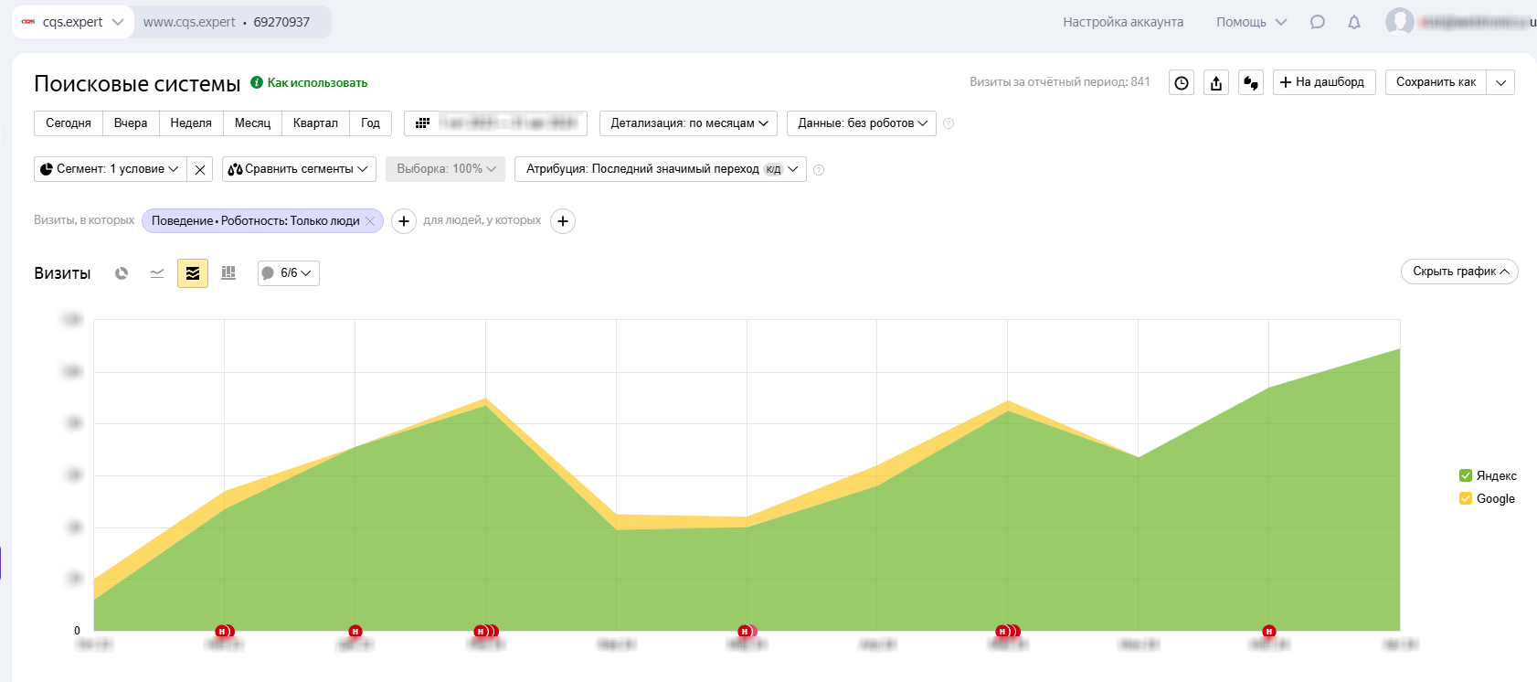Collapse chart with 'Скрыть график'
This screenshot has height=682, width=1537.
(x=1459, y=272)
